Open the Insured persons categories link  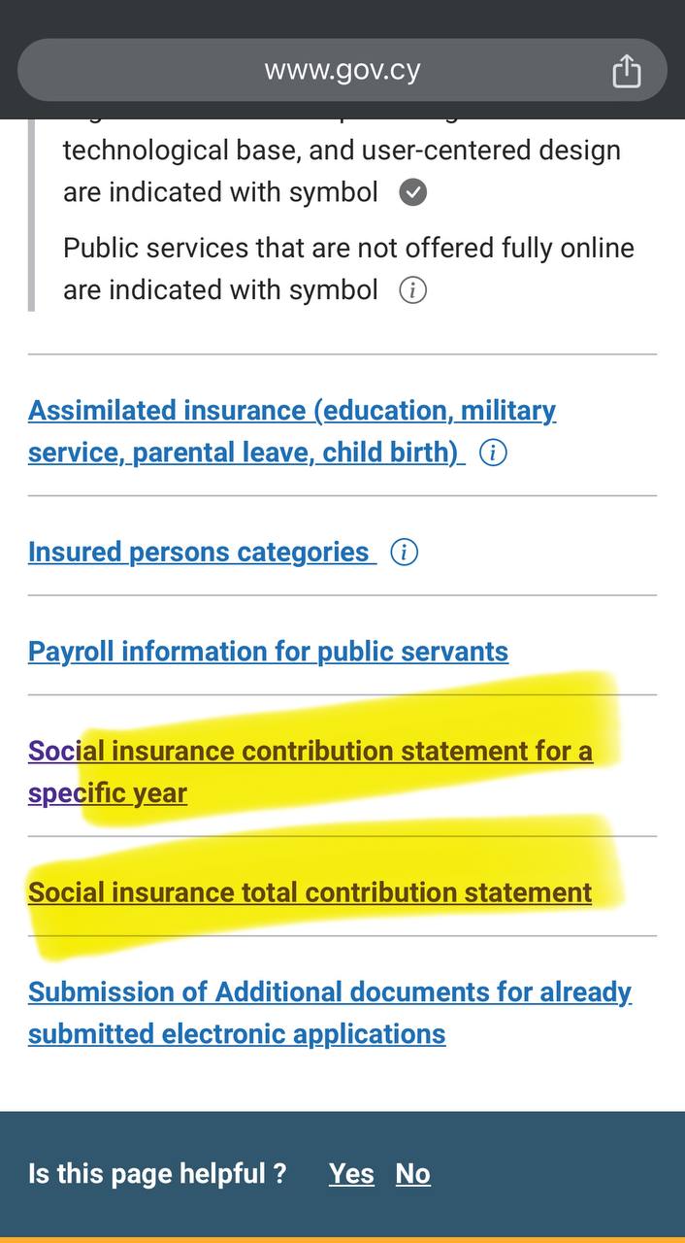click(x=199, y=553)
